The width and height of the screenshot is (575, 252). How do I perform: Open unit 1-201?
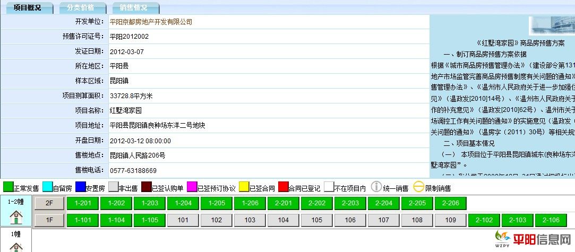[x=82, y=203]
